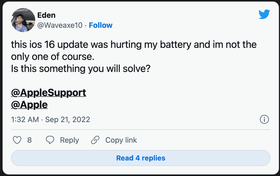This screenshot has width=280, height=176.
Task: Click Eden's profile thumbnail picture
Action: pos(23,20)
